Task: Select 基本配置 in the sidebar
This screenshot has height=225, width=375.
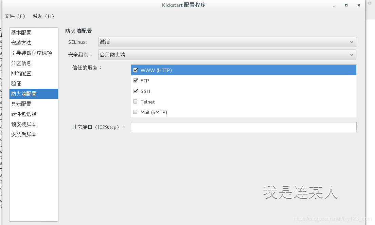Action: pyautogui.click(x=34, y=33)
